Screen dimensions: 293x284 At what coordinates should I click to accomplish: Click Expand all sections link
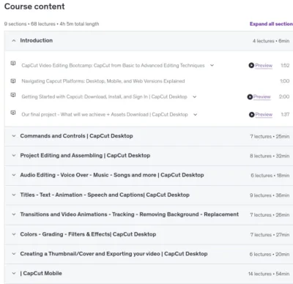coord(271,24)
